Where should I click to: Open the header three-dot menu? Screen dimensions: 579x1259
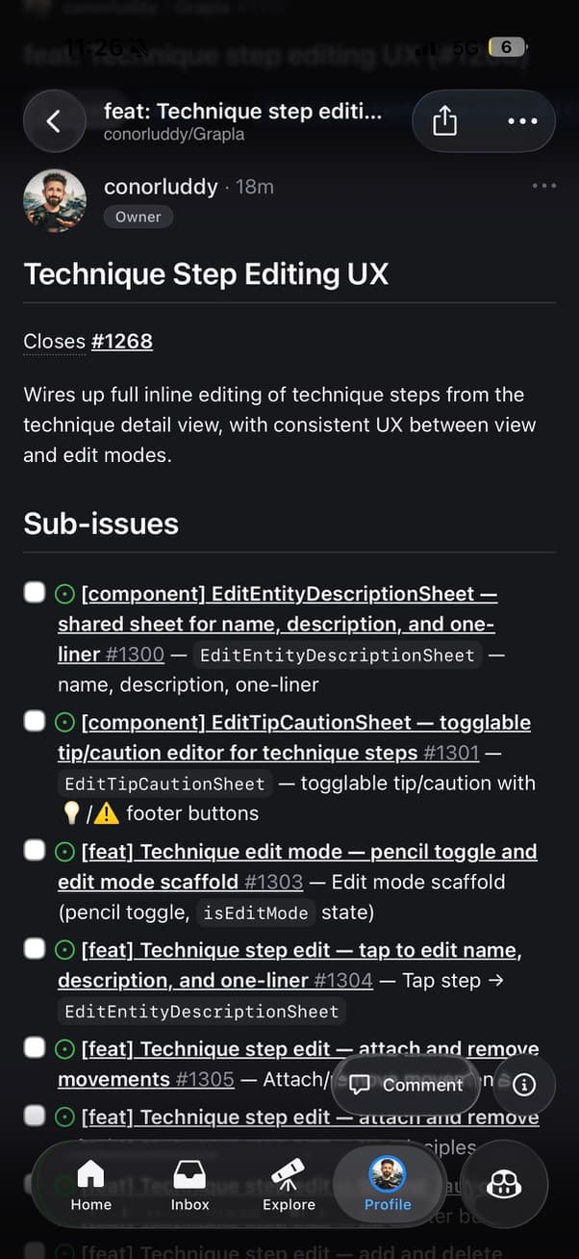pos(522,121)
